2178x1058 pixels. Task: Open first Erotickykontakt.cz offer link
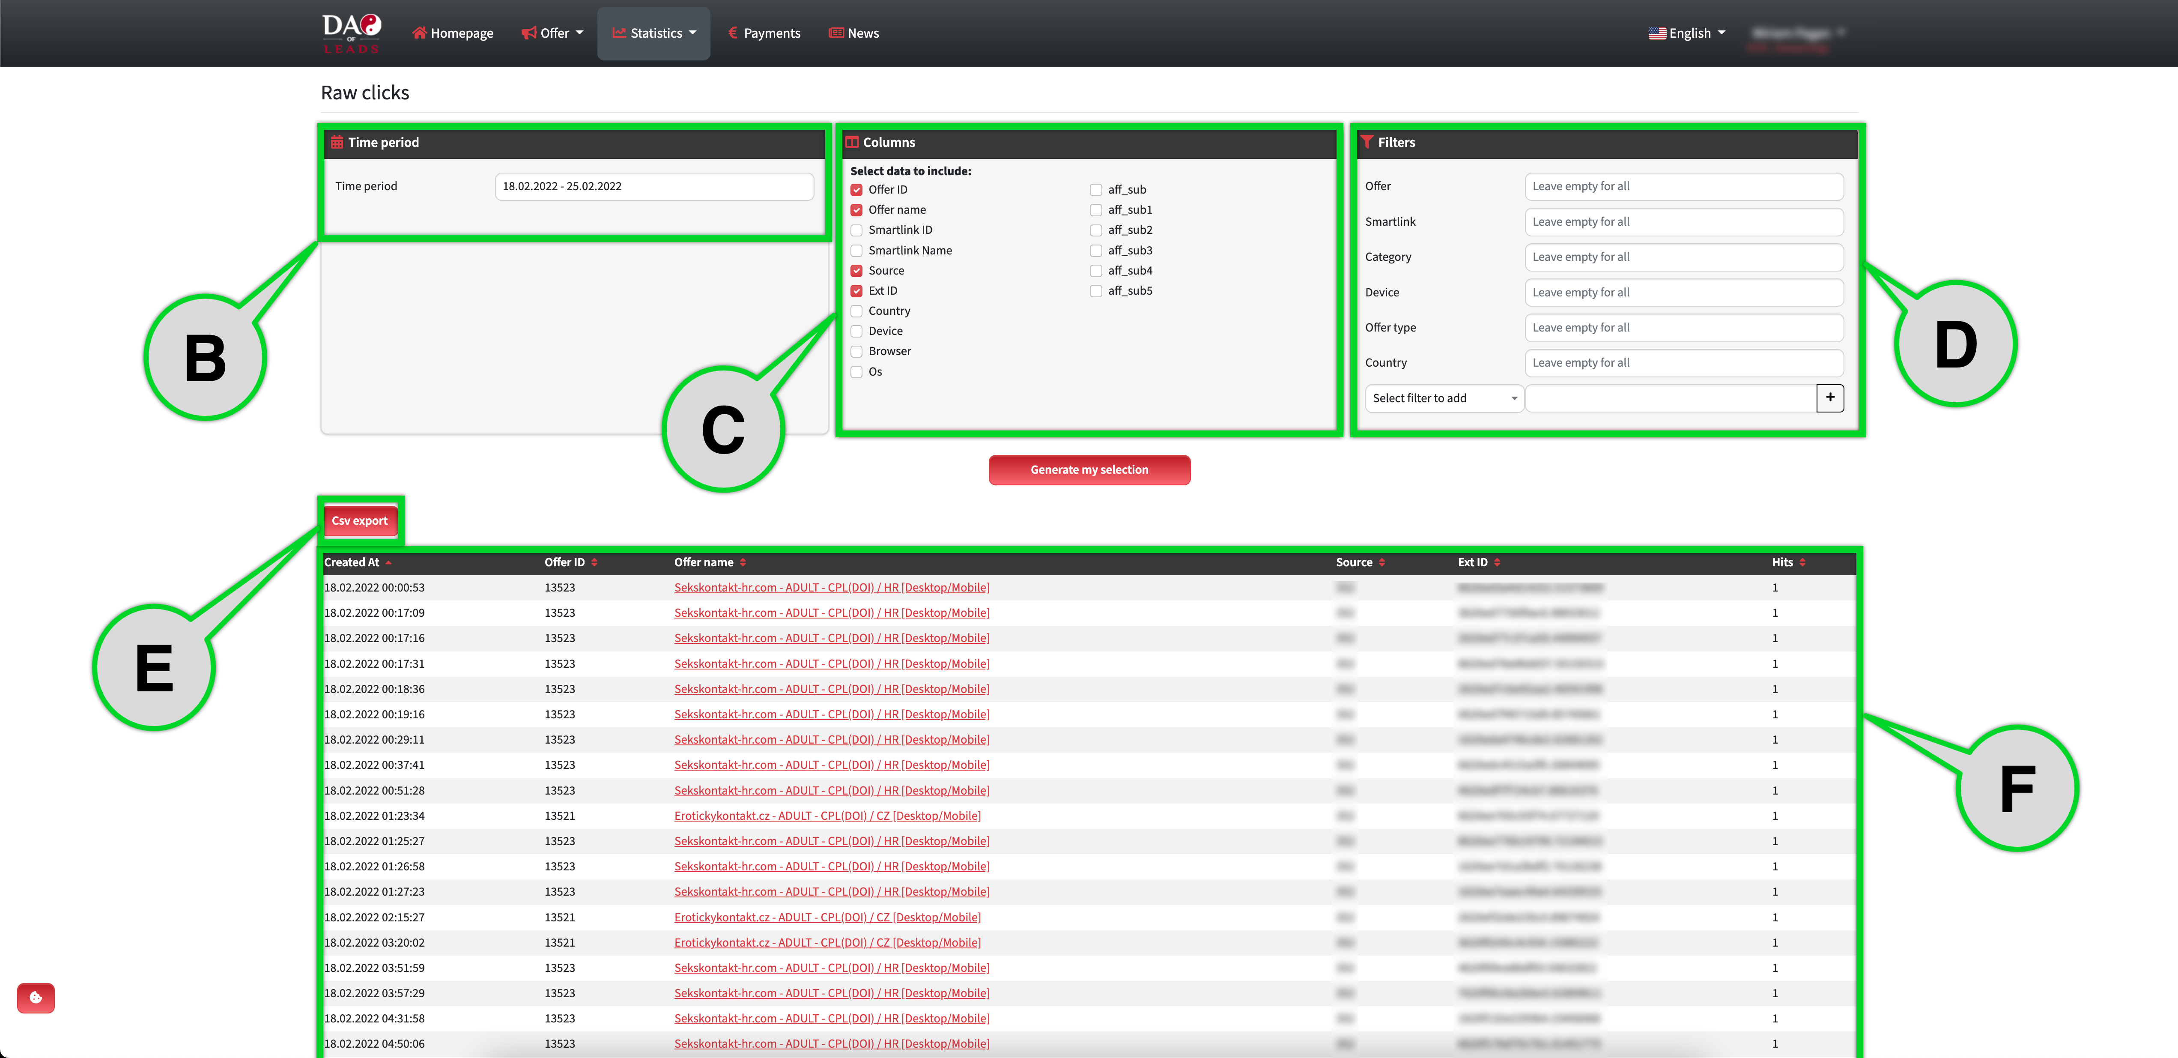[x=827, y=816]
